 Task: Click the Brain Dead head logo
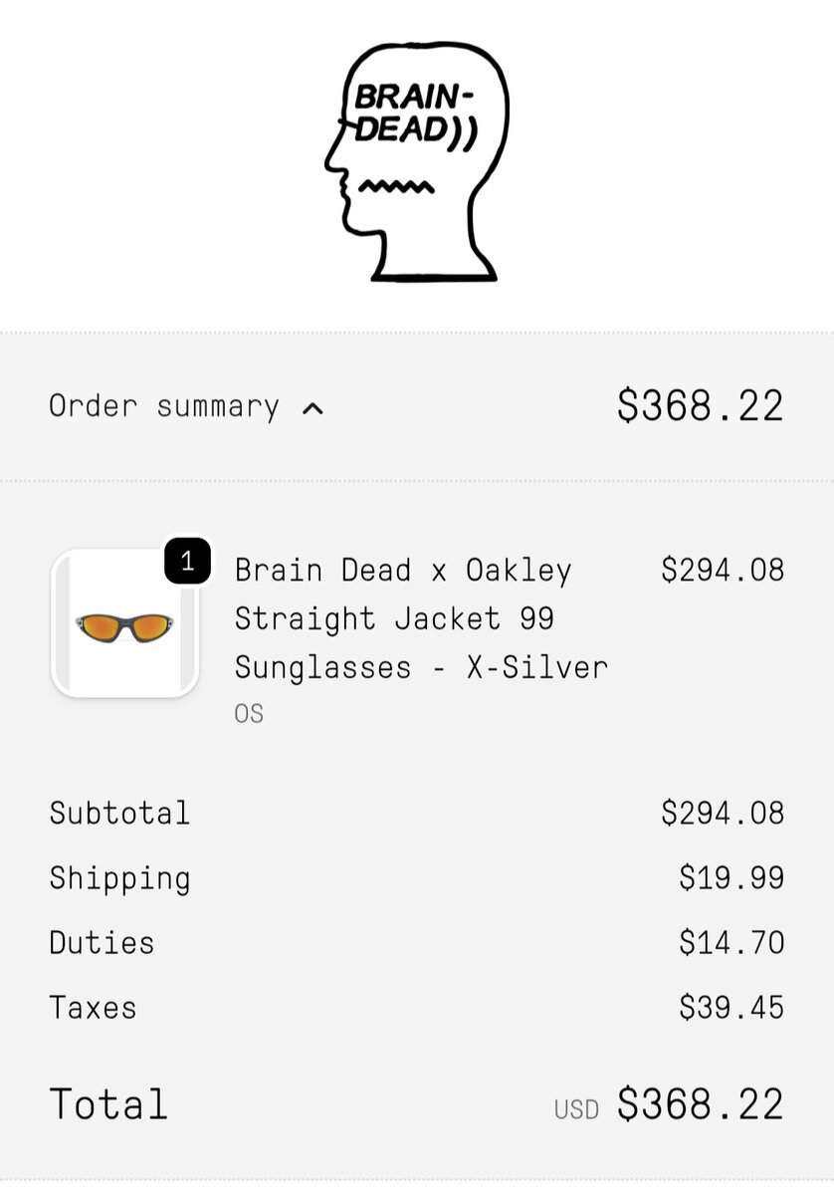tap(416, 162)
